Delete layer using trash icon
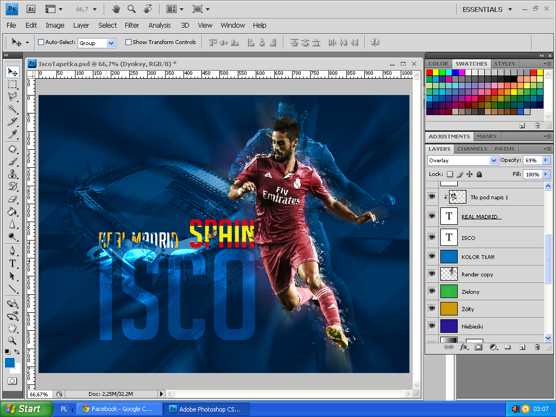Image resolution: width=556 pixels, height=417 pixels. click(x=537, y=347)
